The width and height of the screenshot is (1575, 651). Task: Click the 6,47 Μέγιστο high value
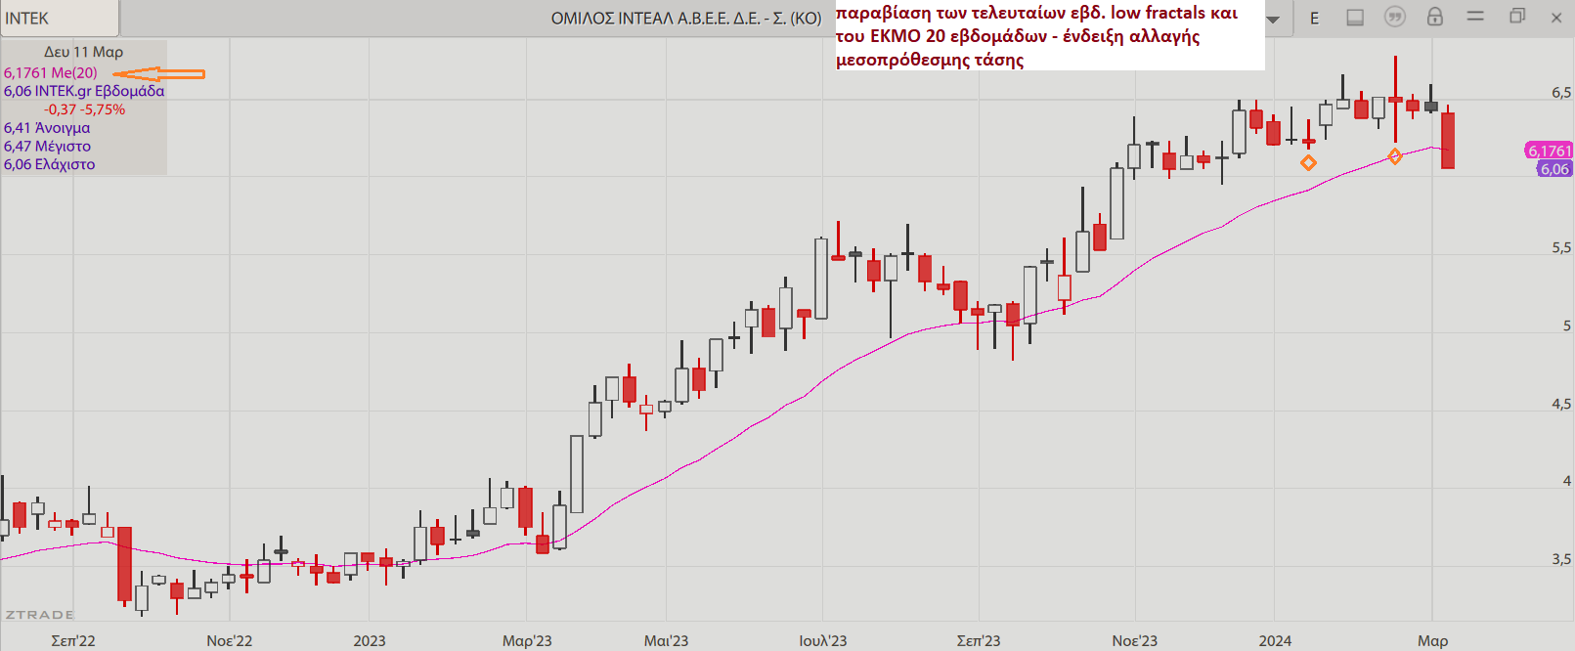click(47, 147)
